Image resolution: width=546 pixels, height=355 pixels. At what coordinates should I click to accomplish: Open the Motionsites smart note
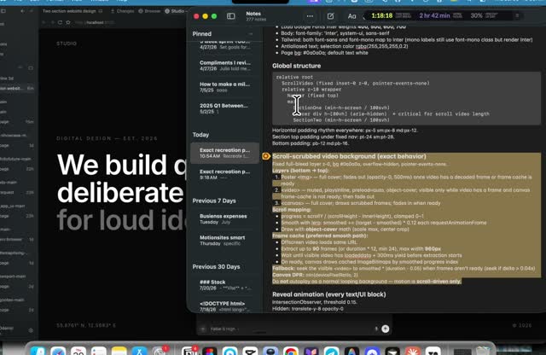(x=225, y=241)
